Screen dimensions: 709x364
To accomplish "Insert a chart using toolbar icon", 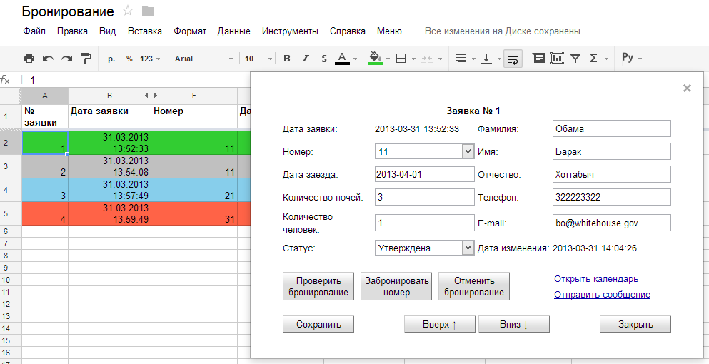I will click(557, 59).
